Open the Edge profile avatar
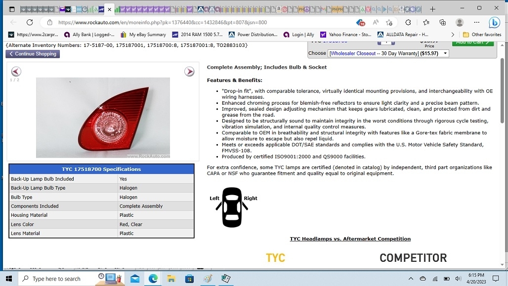This screenshot has width=508, height=286. (x=460, y=22)
